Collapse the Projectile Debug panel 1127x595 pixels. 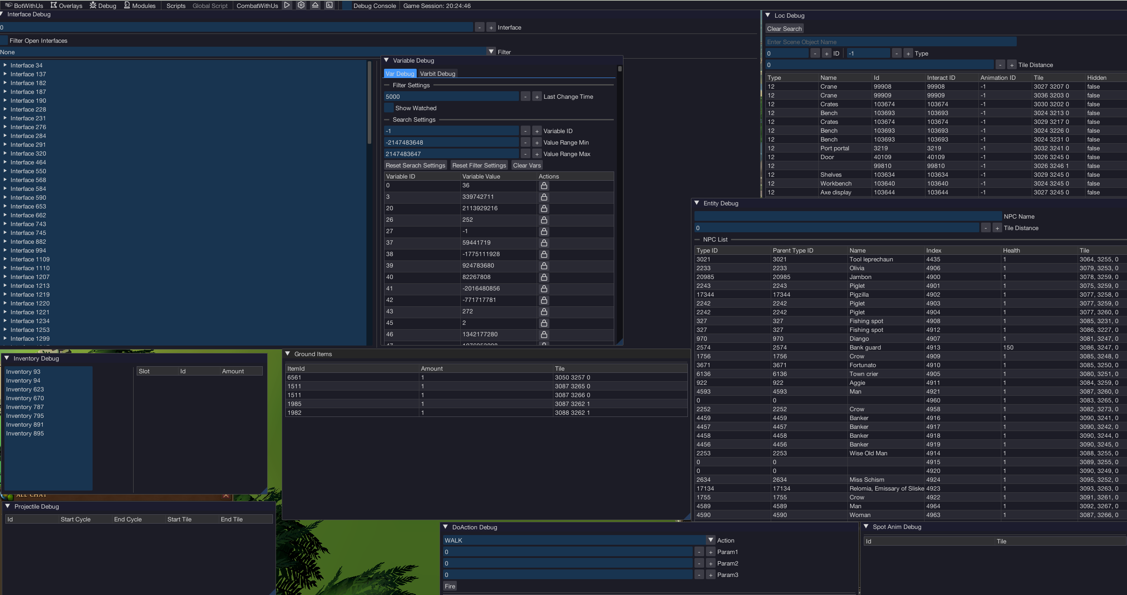7,506
